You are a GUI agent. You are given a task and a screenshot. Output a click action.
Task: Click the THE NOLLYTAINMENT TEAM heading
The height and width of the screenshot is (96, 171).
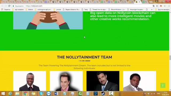point(84,57)
